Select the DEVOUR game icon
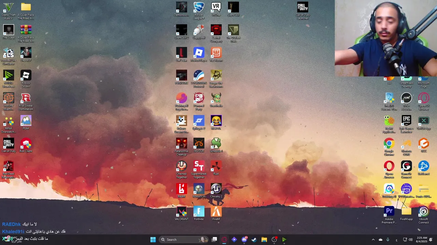437x245 pixels. tap(199, 146)
